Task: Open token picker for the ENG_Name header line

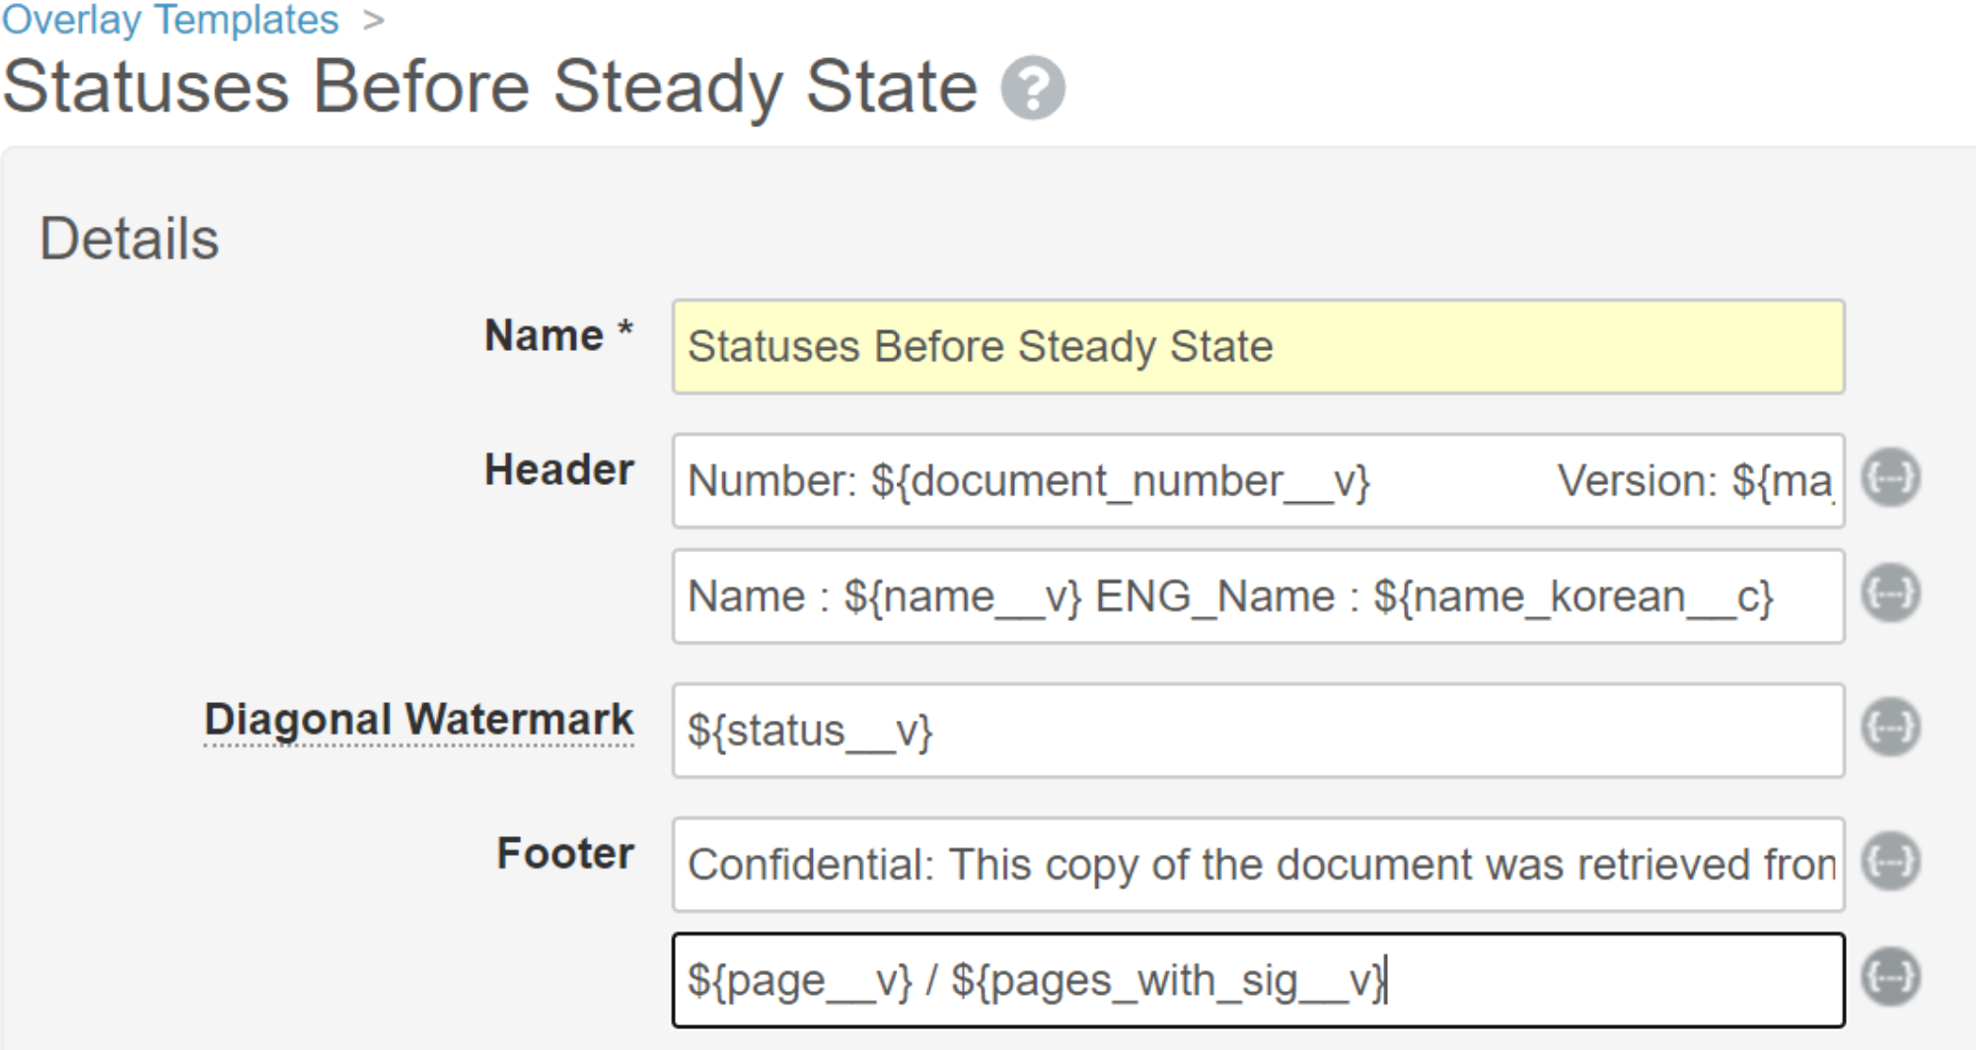Action: click(x=1890, y=594)
